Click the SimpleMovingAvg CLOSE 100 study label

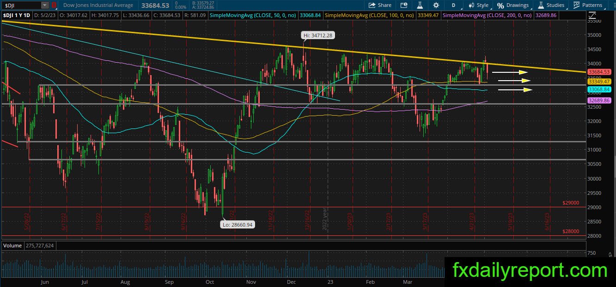[x=369, y=15]
